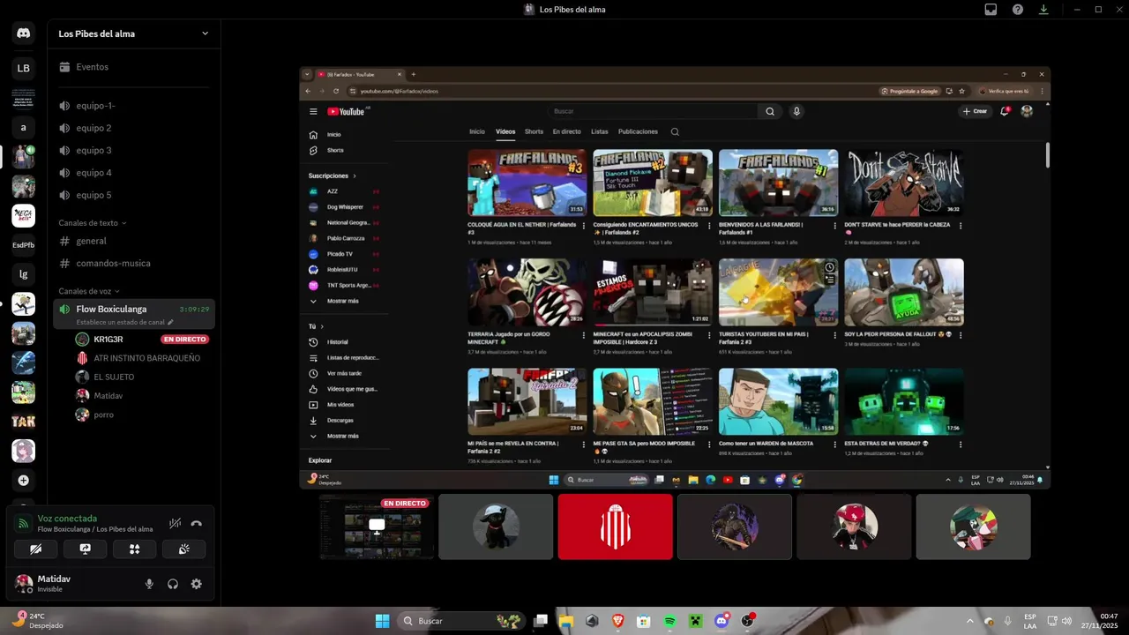Mute your microphone in Discord

[x=149, y=584]
